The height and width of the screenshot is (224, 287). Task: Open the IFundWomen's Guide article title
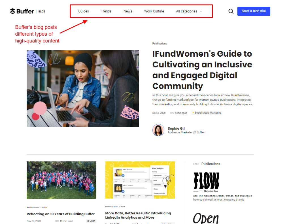tap(202, 70)
